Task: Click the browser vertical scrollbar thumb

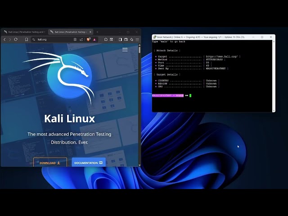Action: (139, 50)
